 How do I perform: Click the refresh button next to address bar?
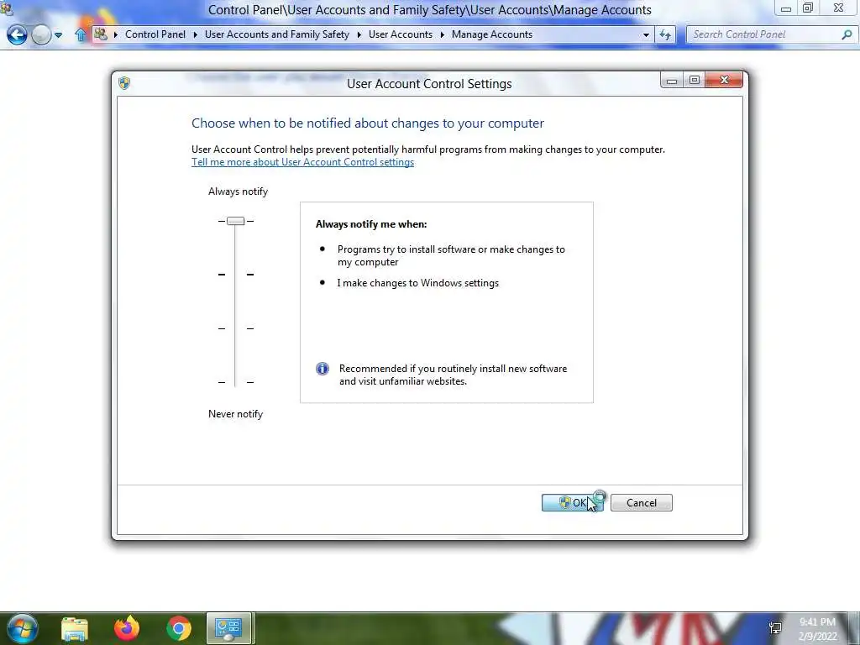pos(665,34)
